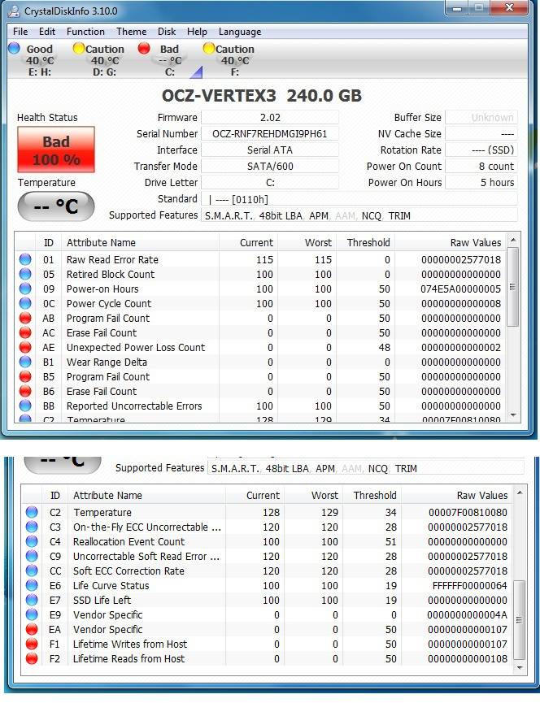The image size is (540, 703).
Task: Click the Worst column header
Action: [307, 242]
